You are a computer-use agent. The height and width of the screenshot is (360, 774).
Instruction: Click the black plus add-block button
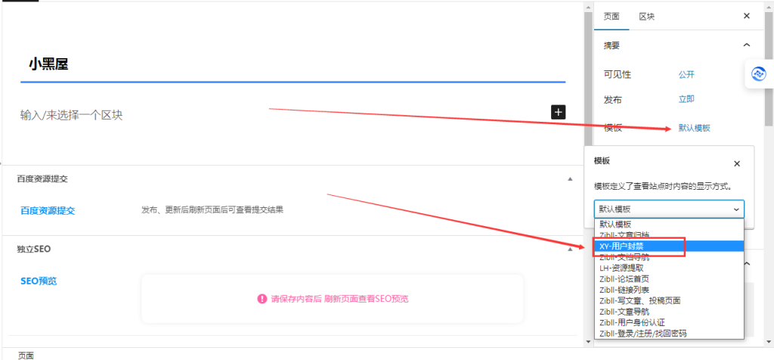pos(558,112)
